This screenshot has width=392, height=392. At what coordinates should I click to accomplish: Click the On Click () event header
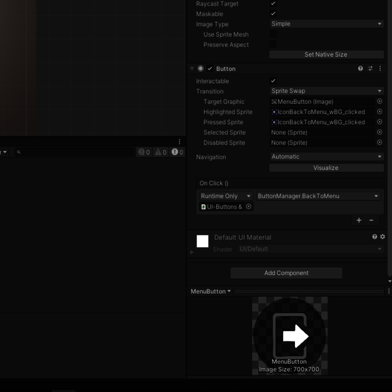point(290,183)
